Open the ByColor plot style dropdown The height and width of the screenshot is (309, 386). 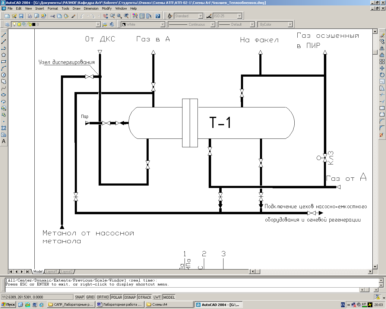(290, 24)
